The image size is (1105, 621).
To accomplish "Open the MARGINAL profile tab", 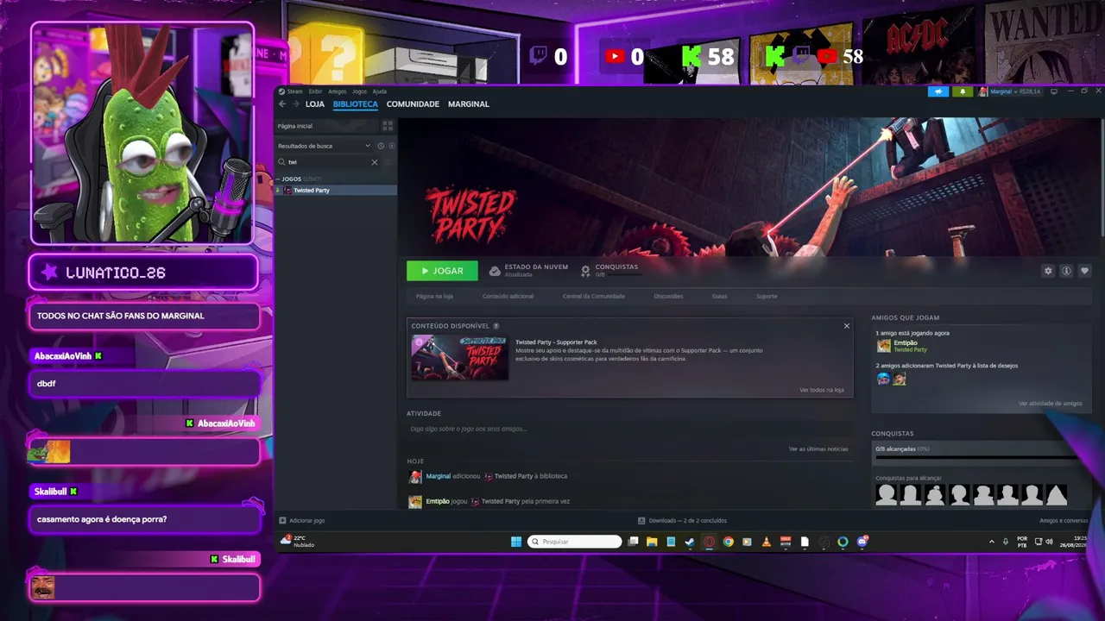I will pyautogui.click(x=469, y=104).
